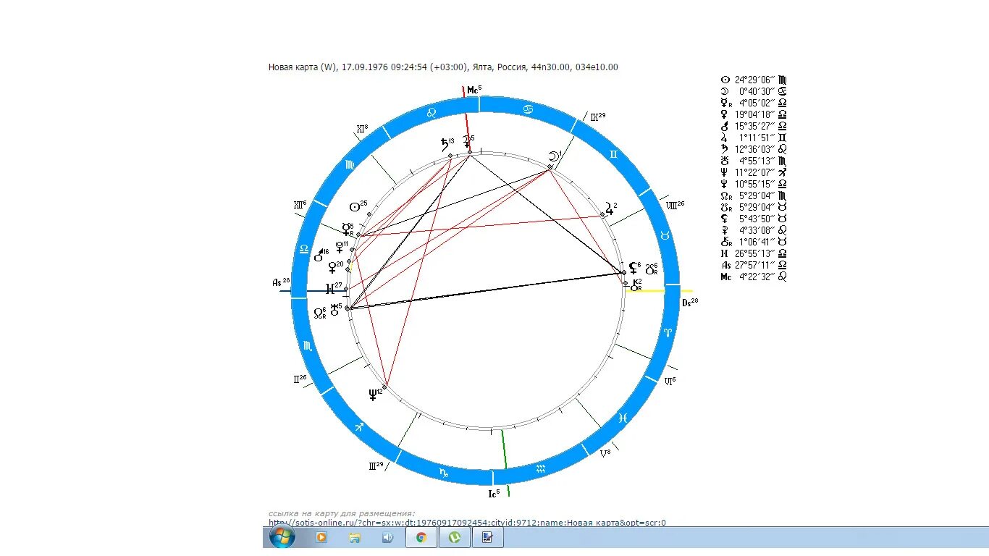The height and width of the screenshot is (556, 989).
Task: Select the Jupiter glyph on the chart wheel
Action: (x=607, y=208)
